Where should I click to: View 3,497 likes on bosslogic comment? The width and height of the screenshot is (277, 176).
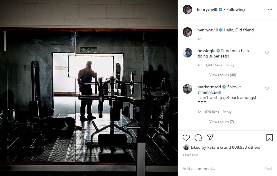[x=213, y=65]
